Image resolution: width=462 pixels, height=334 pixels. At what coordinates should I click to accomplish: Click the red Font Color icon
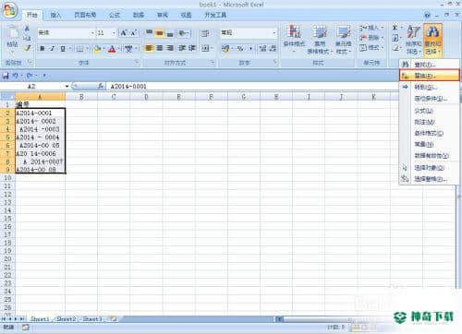point(112,49)
